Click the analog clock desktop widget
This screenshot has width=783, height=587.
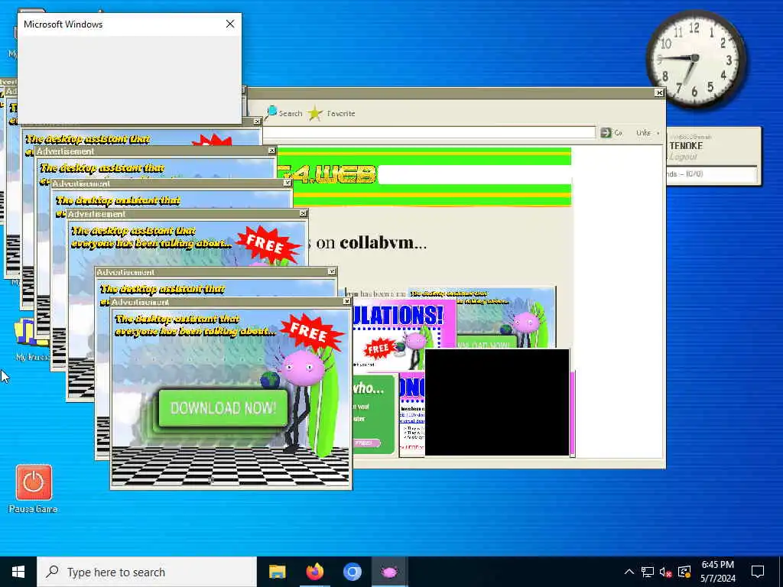pyautogui.click(x=696, y=59)
